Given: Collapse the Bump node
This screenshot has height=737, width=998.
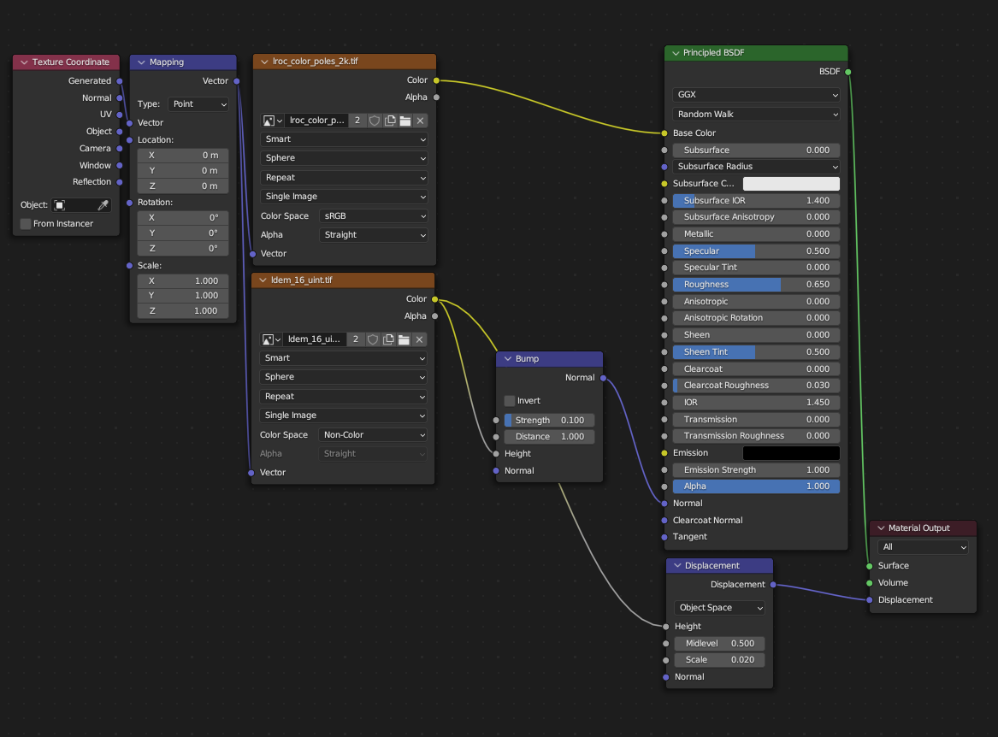Looking at the screenshot, I should 508,359.
